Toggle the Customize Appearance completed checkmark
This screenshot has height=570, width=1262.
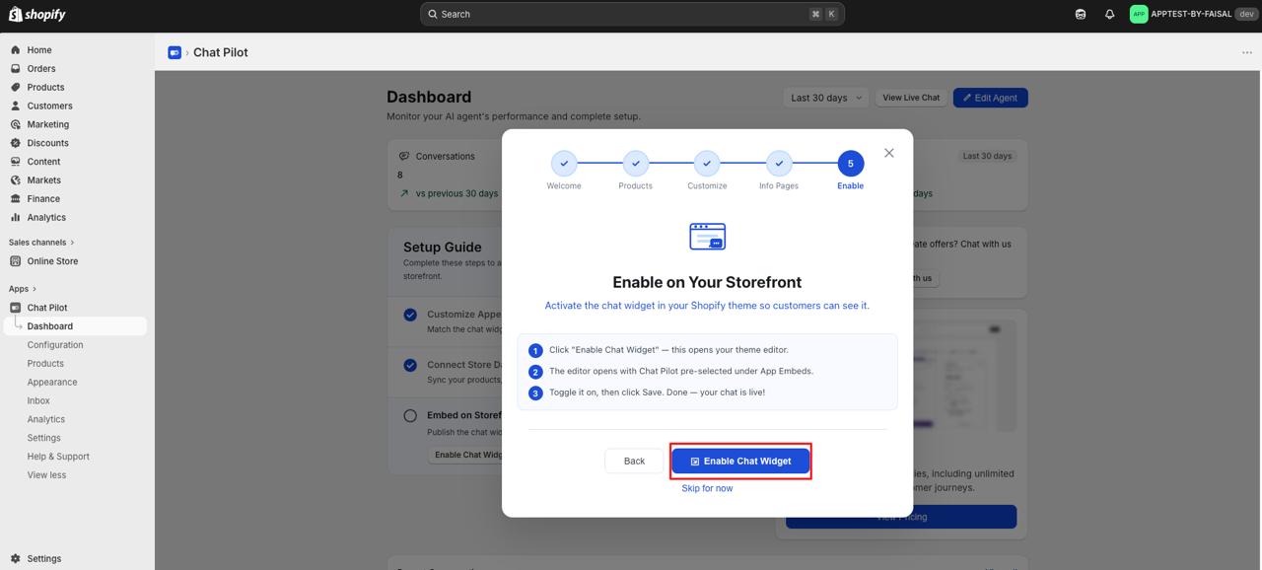410,315
